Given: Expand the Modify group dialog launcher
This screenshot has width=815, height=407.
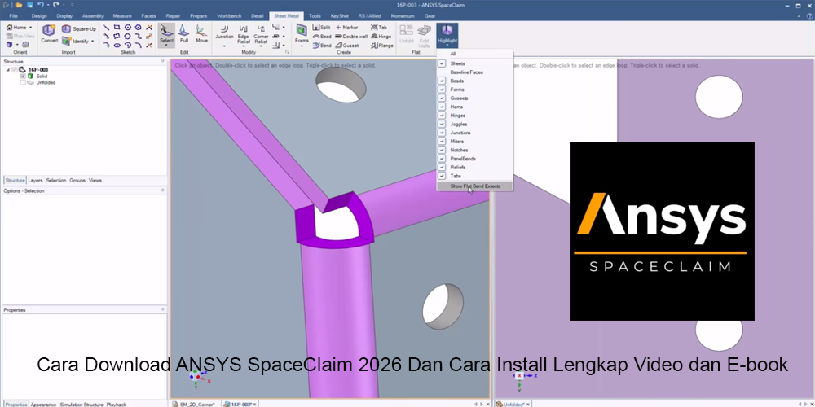Looking at the screenshot, I should [287, 52].
